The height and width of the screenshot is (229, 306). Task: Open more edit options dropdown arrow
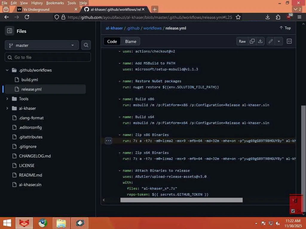[279, 41]
